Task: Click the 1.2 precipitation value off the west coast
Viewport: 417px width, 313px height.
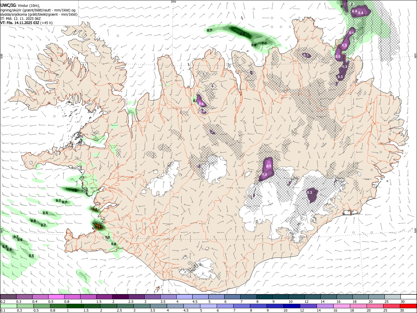Action: click(74, 190)
